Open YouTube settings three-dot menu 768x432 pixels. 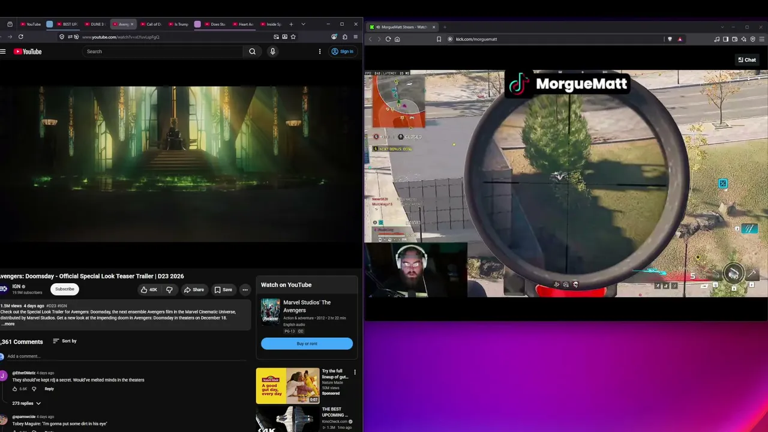(x=320, y=52)
